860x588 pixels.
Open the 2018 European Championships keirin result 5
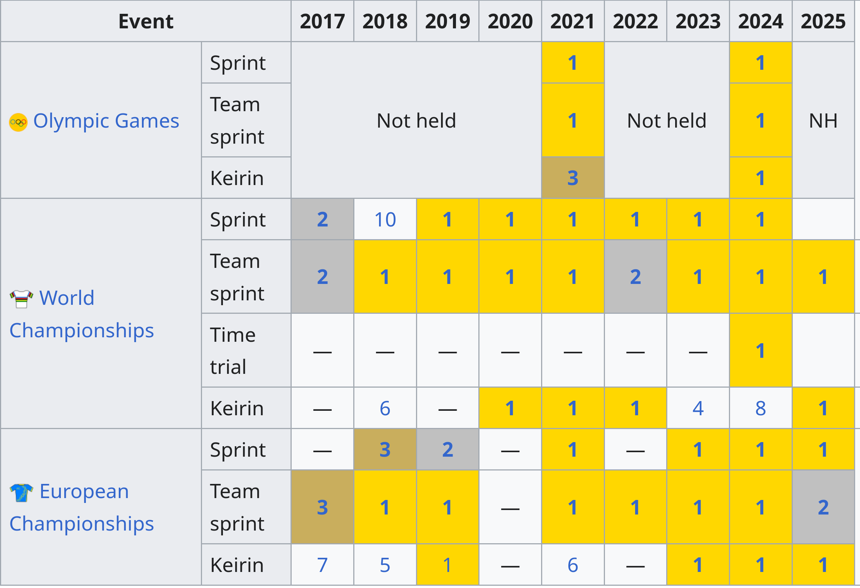[x=385, y=565]
